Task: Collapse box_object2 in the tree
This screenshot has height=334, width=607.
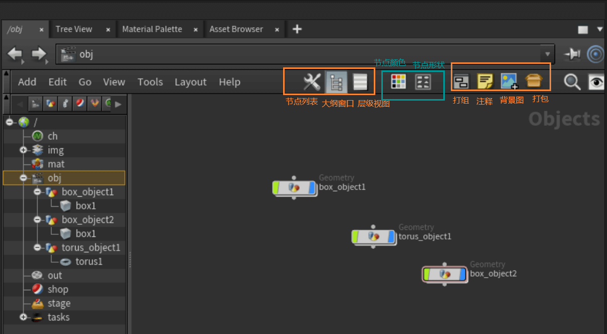Action: point(37,220)
